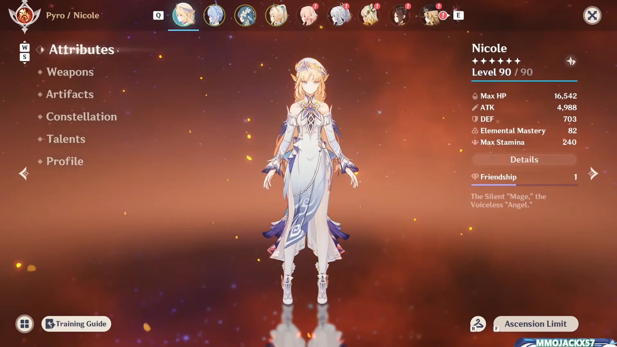Open the Artifacts menu section
This screenshot has width=617, height=347.
pyautogui.click(x=70, y=94)
